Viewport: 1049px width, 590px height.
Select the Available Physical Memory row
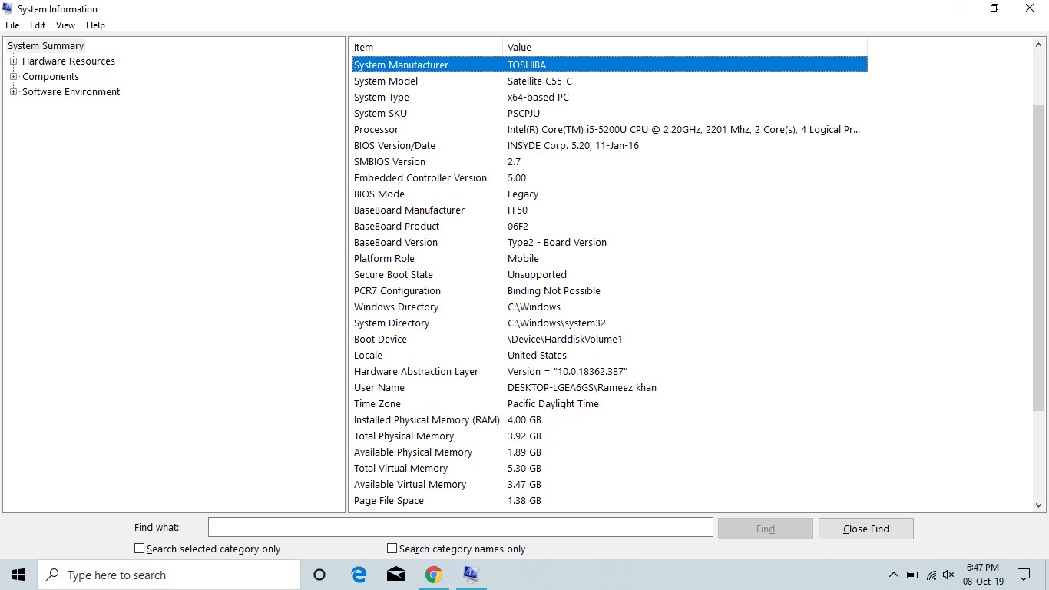pos(609,452)
